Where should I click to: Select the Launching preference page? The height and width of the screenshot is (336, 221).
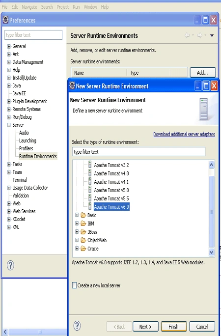28,140
